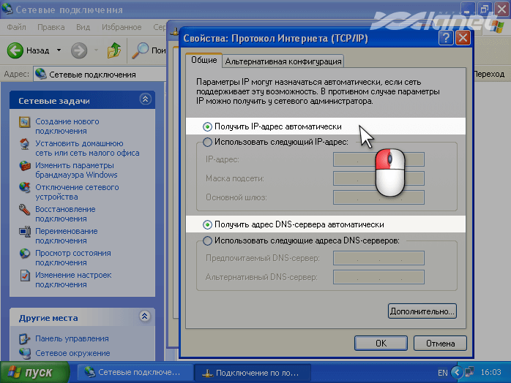
Task: Click network monitor tray icon
Action: [x=469, y=372]
